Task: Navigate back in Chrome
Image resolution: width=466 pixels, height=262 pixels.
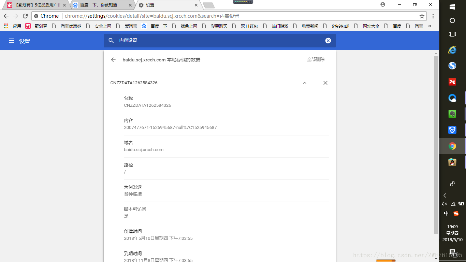Action: click(x=6, y=16)
